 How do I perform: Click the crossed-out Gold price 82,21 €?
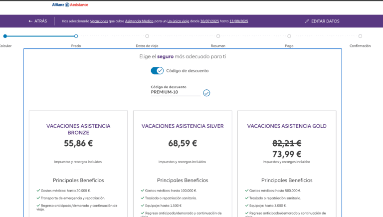click(x=287, y=143)
